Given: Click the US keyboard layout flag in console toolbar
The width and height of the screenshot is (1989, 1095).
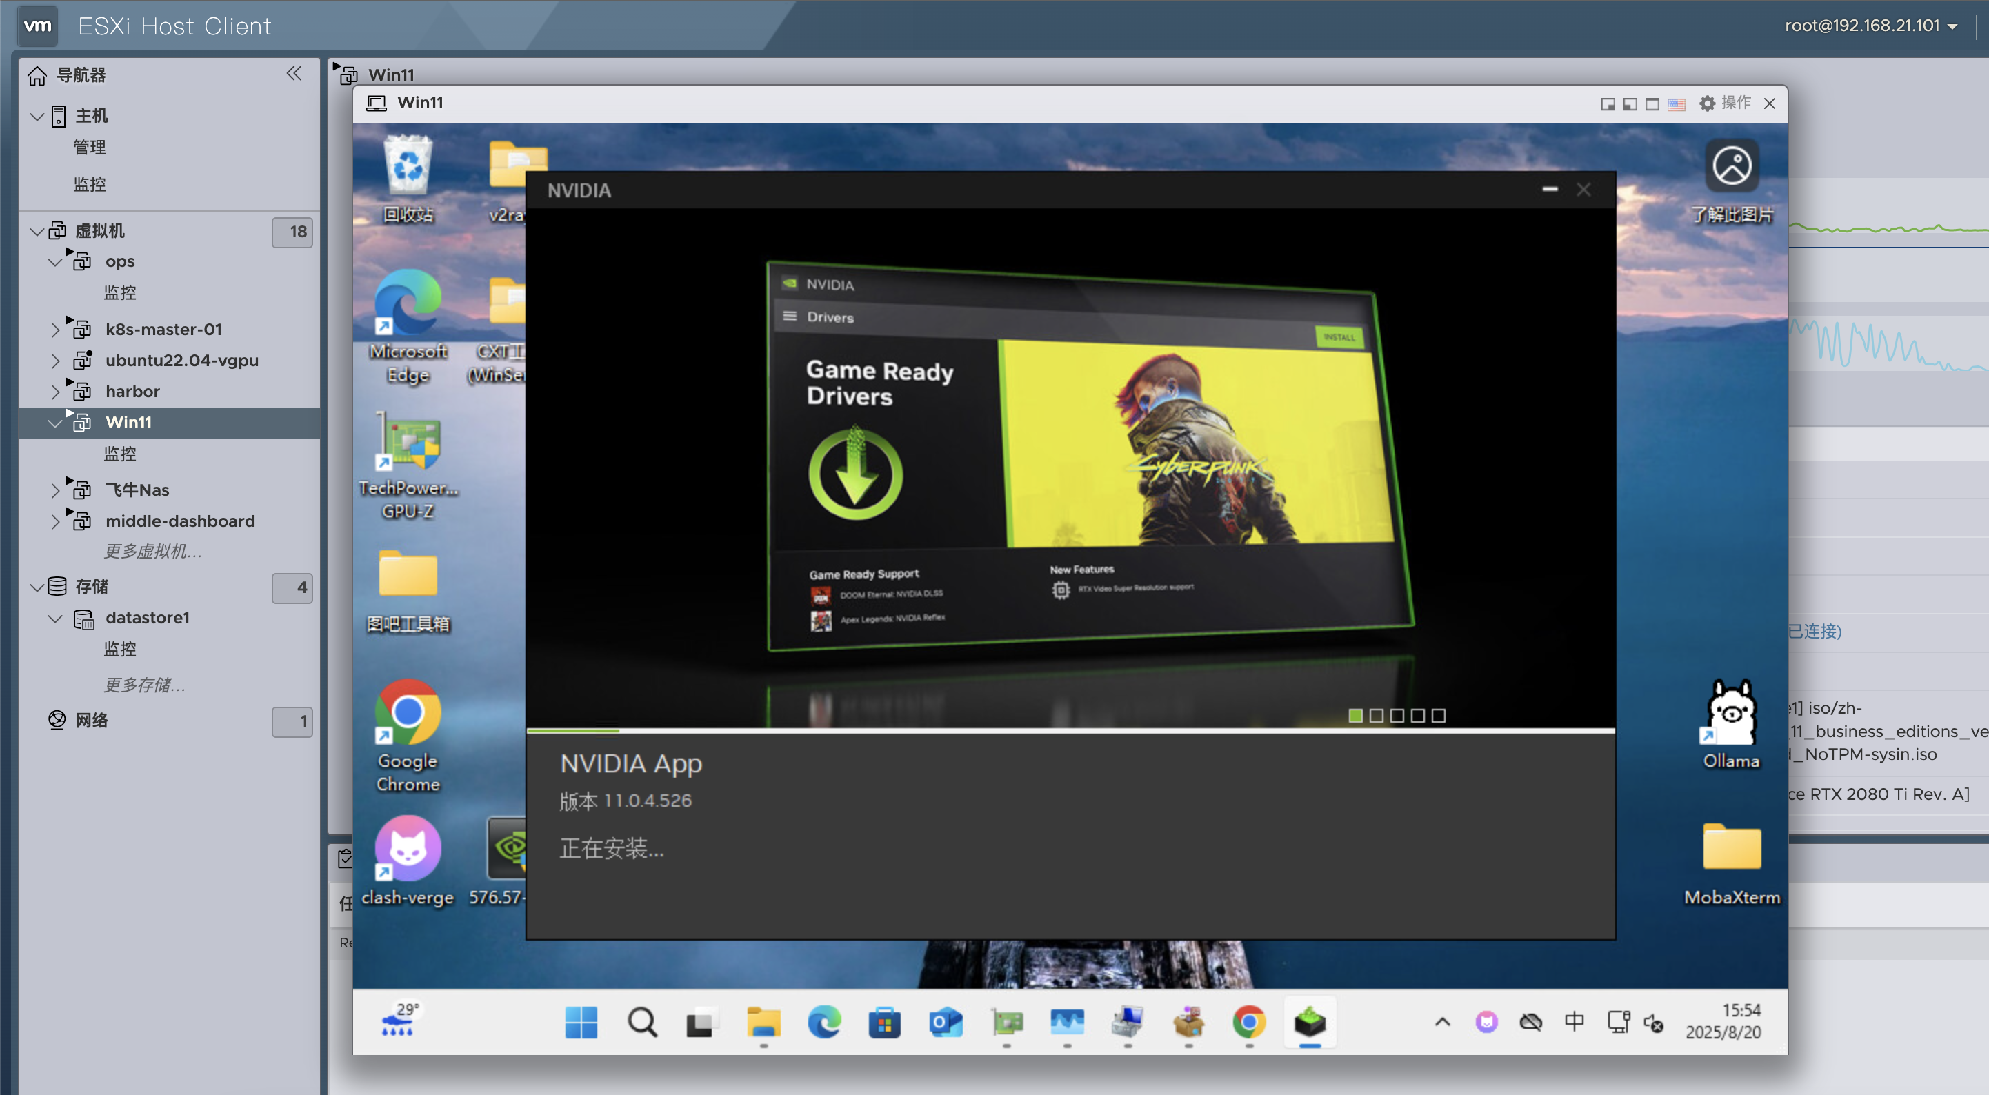Looking at the screenshot, I should (x=1675, y=103).
